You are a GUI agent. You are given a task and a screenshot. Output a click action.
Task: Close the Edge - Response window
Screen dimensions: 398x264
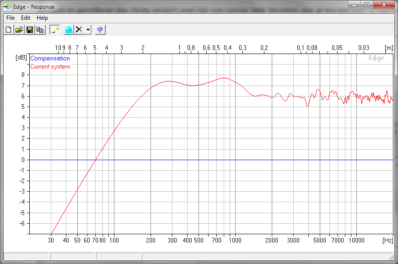384,5
